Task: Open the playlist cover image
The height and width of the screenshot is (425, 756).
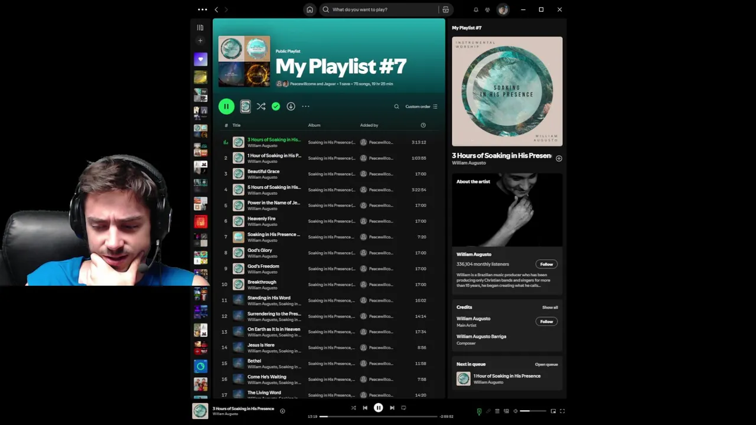Action: 244,61
